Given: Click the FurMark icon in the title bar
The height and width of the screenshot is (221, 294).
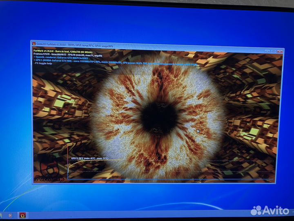Looking at the screenshot, I should pos(34,44).
